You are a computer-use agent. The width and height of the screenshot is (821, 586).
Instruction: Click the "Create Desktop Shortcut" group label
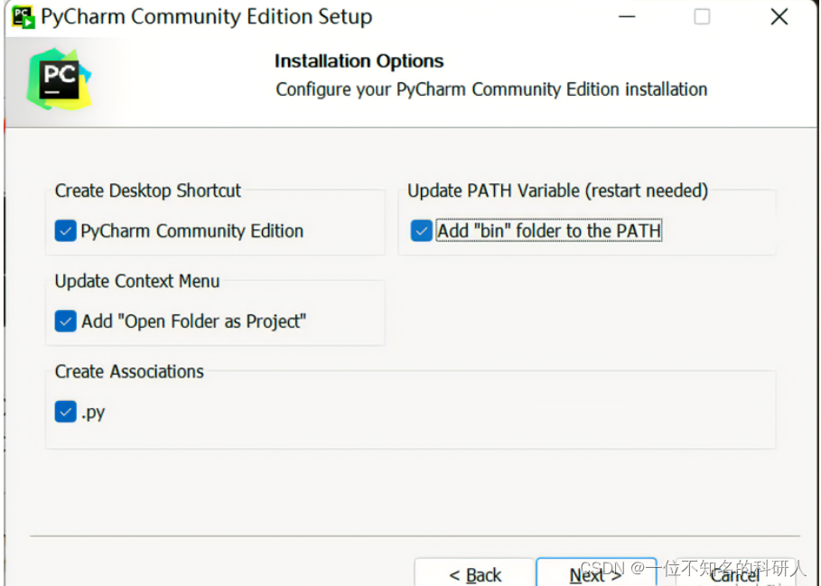(x=147, y=191)
